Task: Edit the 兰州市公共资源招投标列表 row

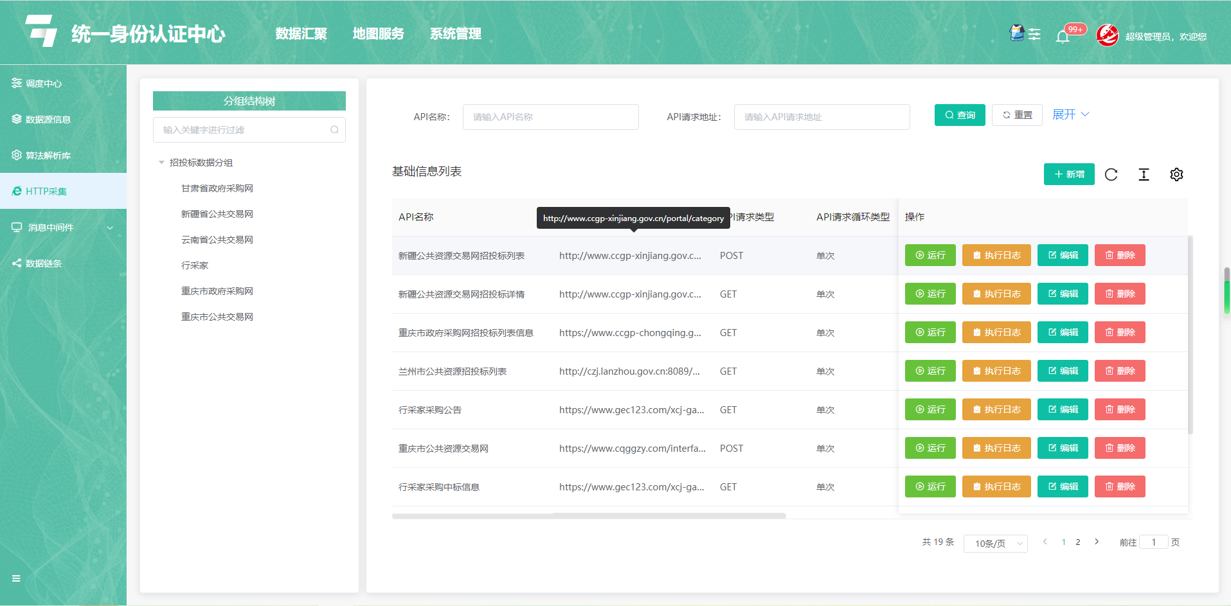Action: pyautogui.click(x=1063, y=371)
